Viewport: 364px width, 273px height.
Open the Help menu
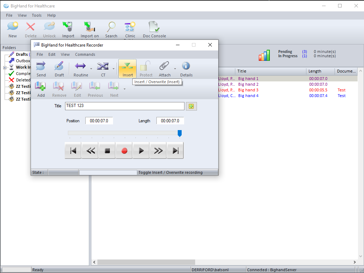(x=51, y=15)
